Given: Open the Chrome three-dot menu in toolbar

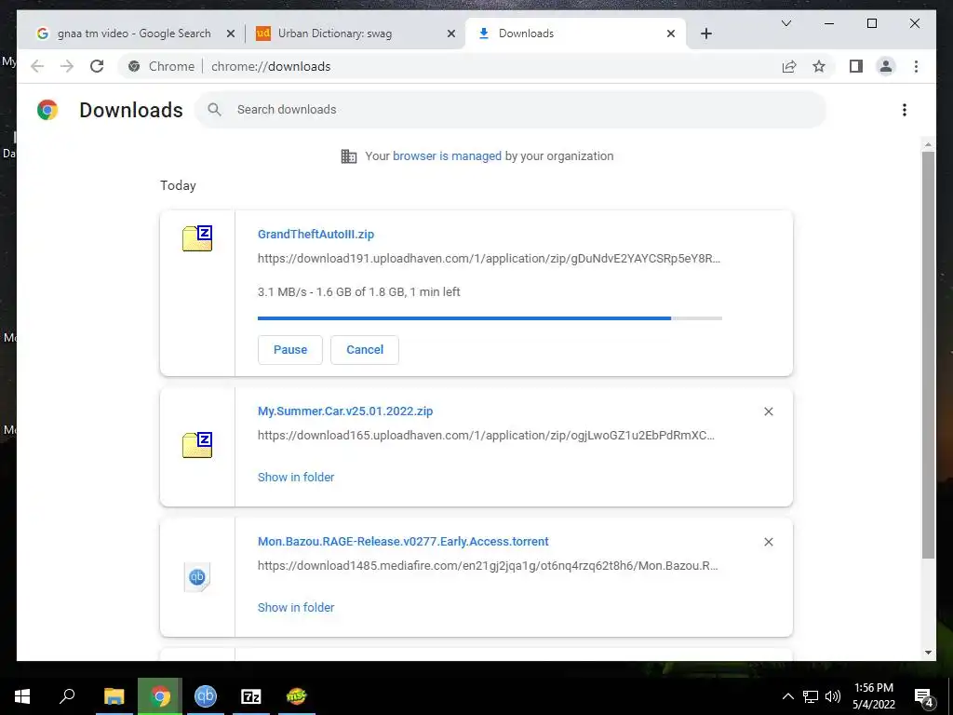Looking at the screenshot, I should [x=916, y=66].
